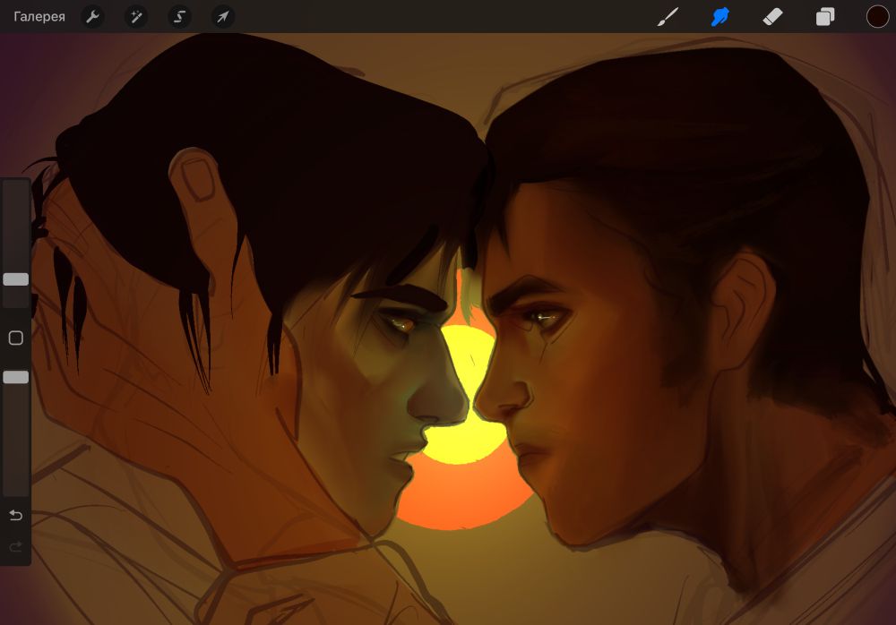Select the Eraser tool
This screenshot has height=625, width=896.
coord(772,17)
